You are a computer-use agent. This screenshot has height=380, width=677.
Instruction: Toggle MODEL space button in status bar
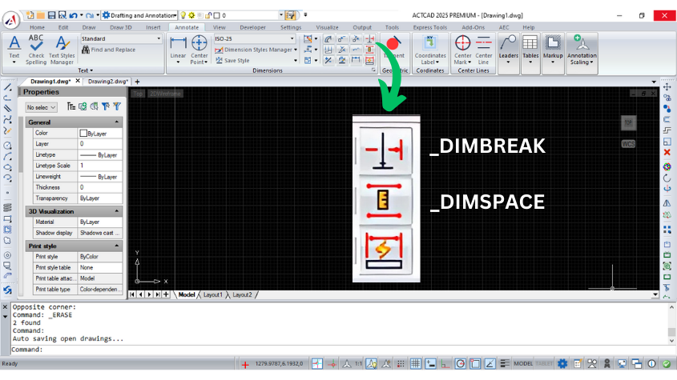523,364
